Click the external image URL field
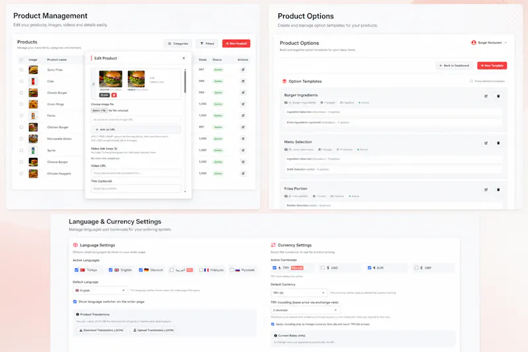528x352 pixels. click(136, 120)
